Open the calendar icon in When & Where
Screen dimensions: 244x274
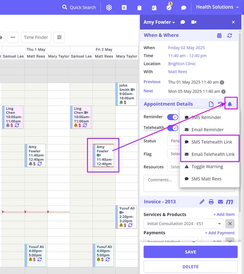point(219,35)
